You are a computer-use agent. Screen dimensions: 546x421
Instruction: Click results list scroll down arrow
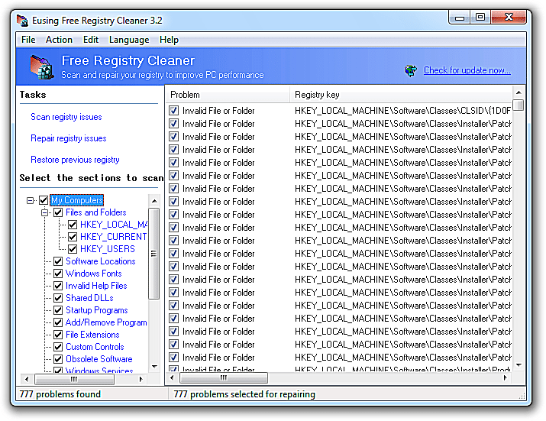519,365
